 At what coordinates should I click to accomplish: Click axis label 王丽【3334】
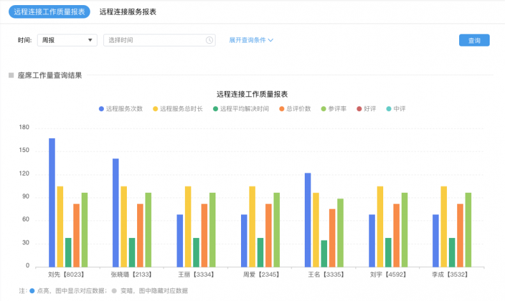click(196, 275)
